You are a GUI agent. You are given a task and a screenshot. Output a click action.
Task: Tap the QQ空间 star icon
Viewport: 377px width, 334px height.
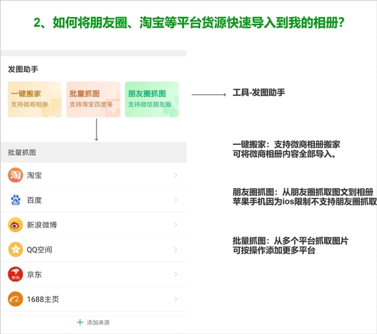(x=15, y=249)
